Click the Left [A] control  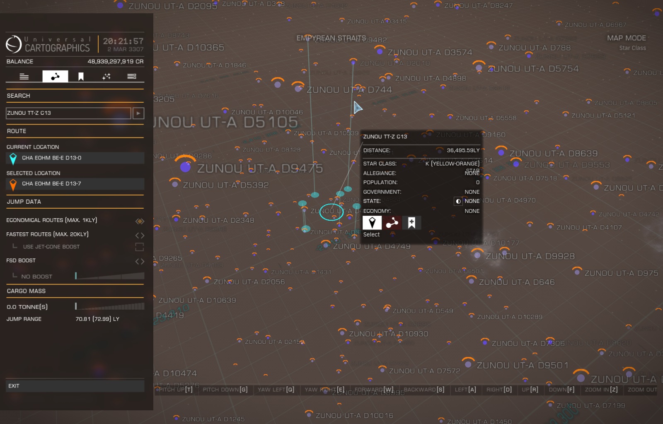point(465,390)
